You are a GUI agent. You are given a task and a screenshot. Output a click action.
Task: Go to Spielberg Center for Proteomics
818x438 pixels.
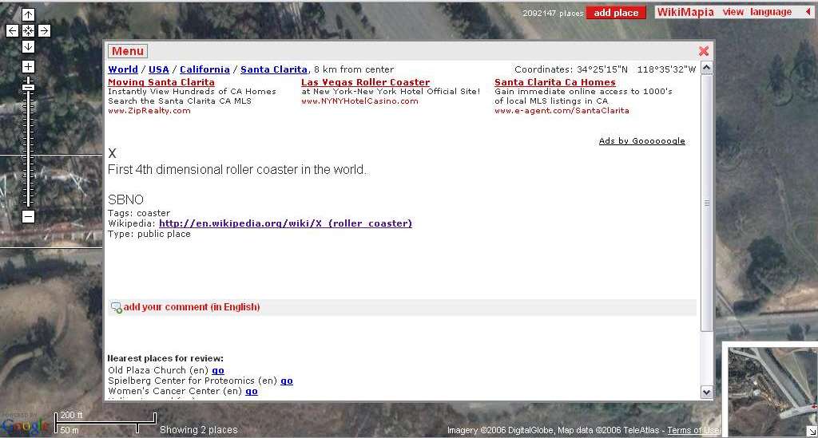point(287,381)
